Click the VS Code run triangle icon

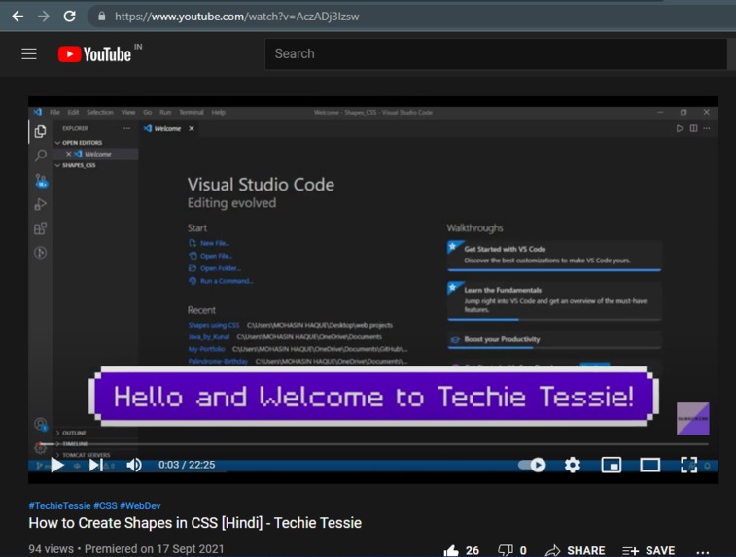[x=680, y=128]
